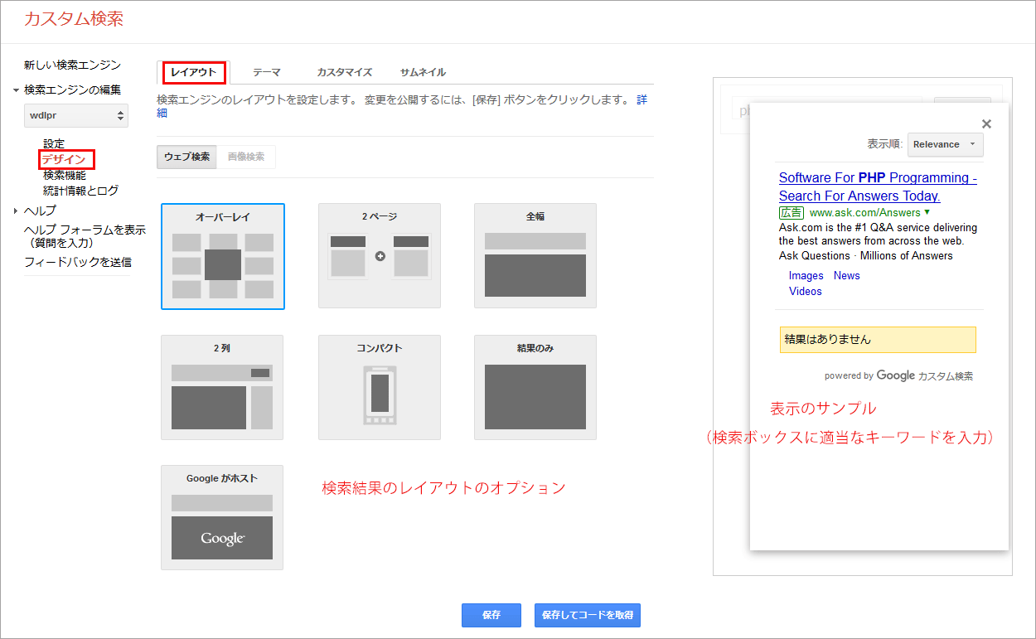
Task: Switch to the レイアウト tab
Action: pos(193,72)
